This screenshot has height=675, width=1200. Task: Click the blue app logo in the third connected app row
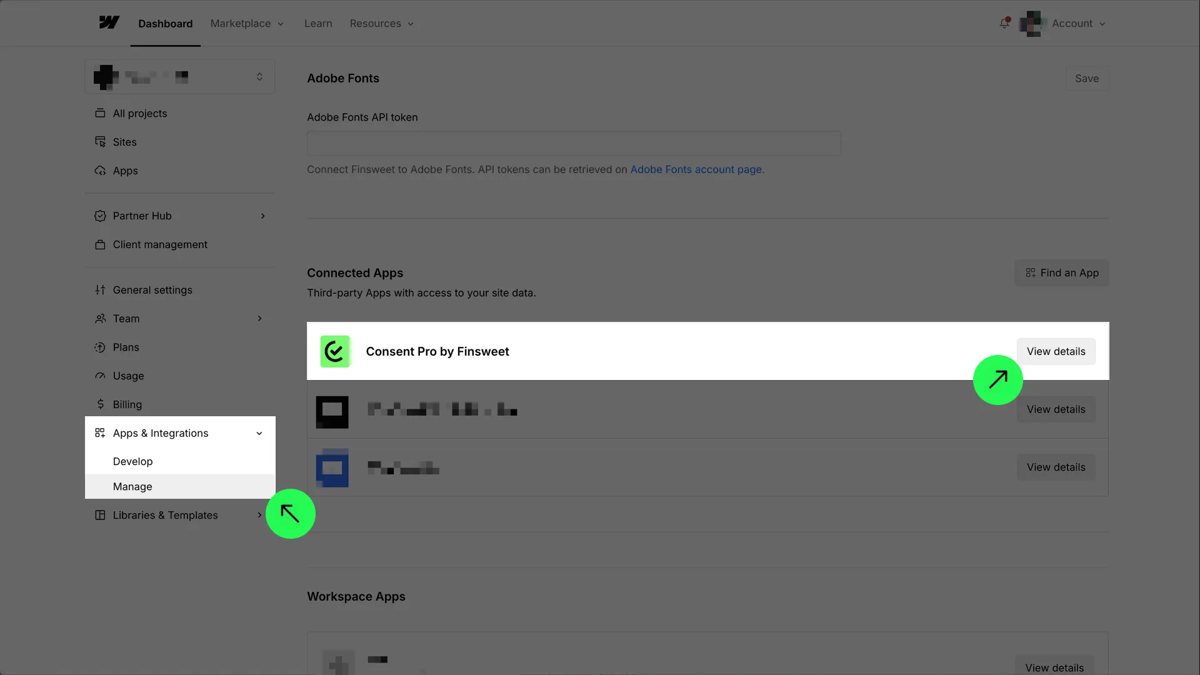[332, 467]
